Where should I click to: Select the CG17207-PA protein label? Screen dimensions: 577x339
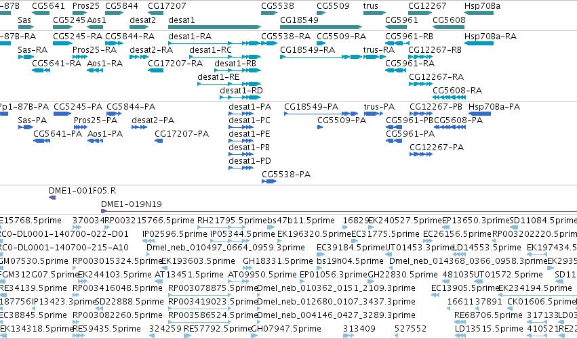pos(182,134)
